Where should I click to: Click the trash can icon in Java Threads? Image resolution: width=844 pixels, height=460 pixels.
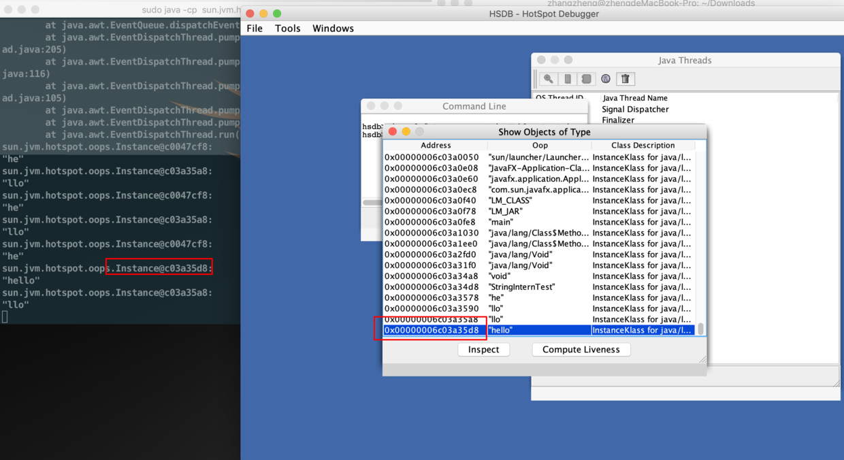tap(626, 79)
